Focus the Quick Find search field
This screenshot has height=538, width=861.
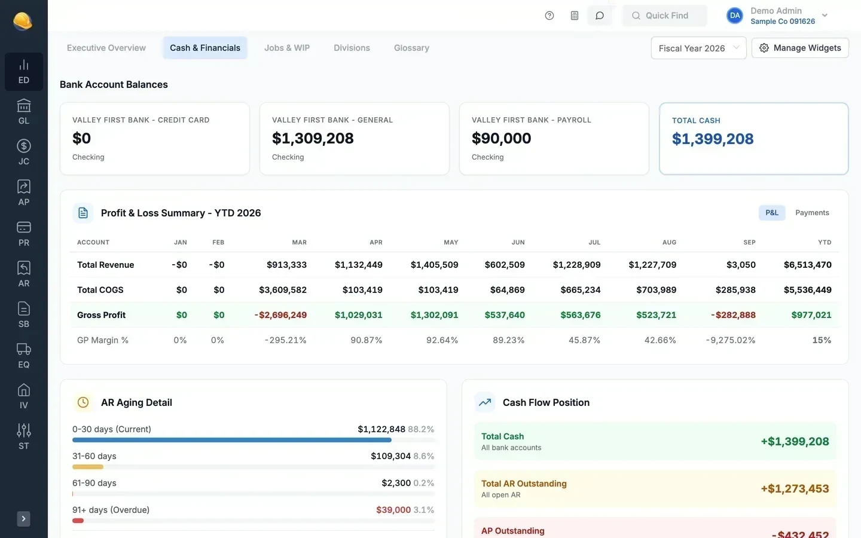pos(665,16)
